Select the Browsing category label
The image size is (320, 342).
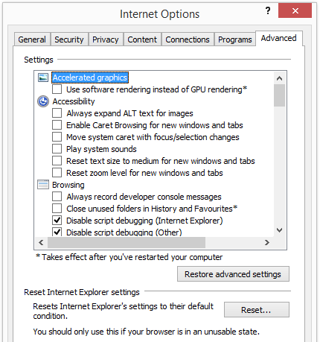tap(68, 185)
